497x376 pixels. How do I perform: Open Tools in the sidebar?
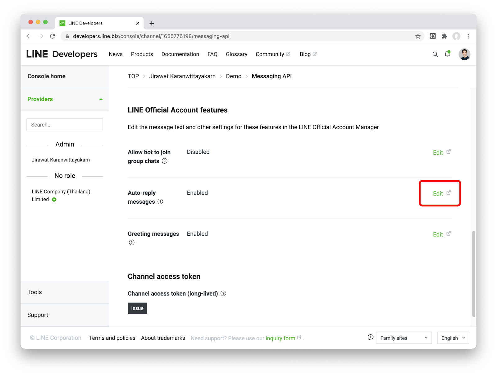(x=34, y=292)
